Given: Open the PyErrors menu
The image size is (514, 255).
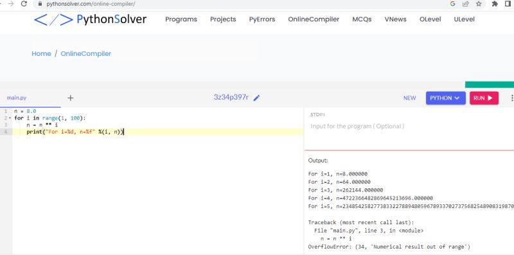Looking at the screenshot, I should (262, 19).
